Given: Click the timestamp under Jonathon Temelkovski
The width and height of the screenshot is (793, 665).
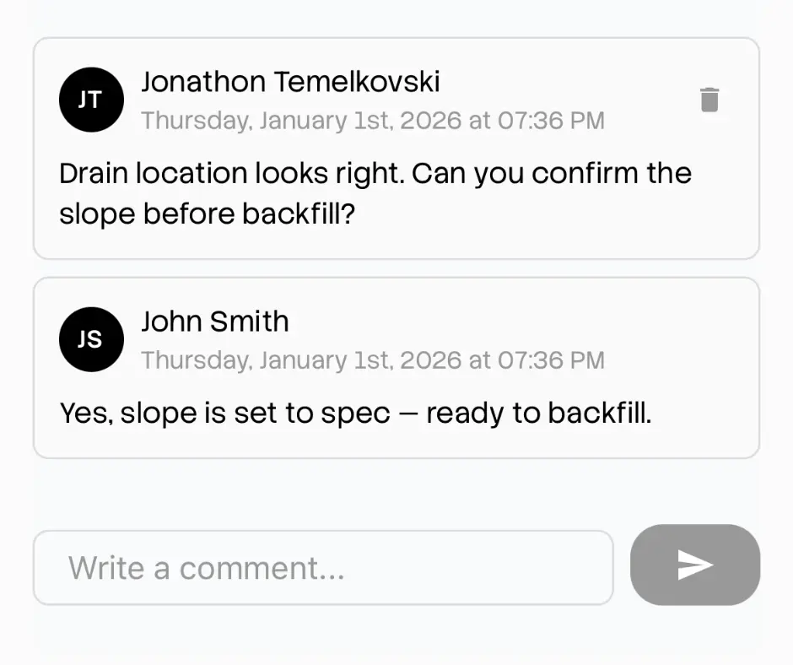Looking at the screenshot, I should (x=372, y=121).
